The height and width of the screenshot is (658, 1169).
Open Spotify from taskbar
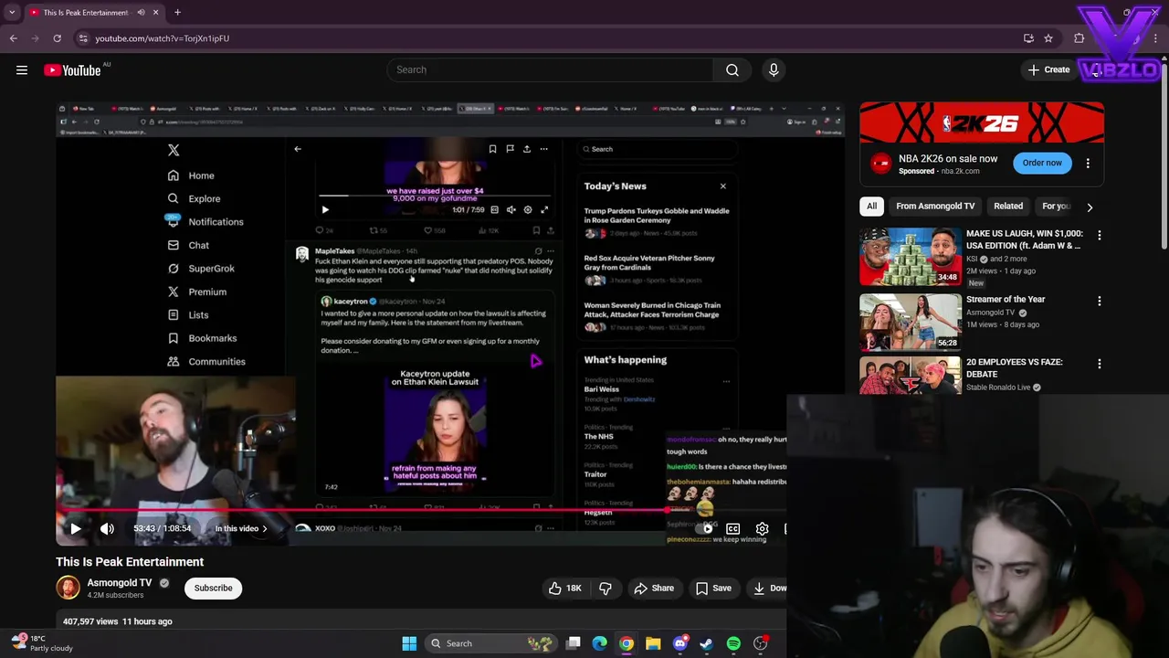point(733,643)
